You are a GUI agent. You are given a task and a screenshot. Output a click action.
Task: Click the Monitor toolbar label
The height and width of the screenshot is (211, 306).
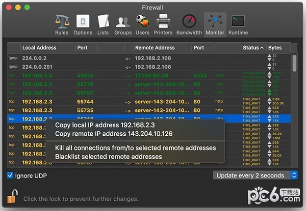coord(215,33)
